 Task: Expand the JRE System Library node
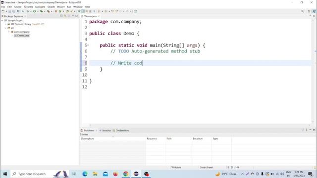(x=5, y=24)
